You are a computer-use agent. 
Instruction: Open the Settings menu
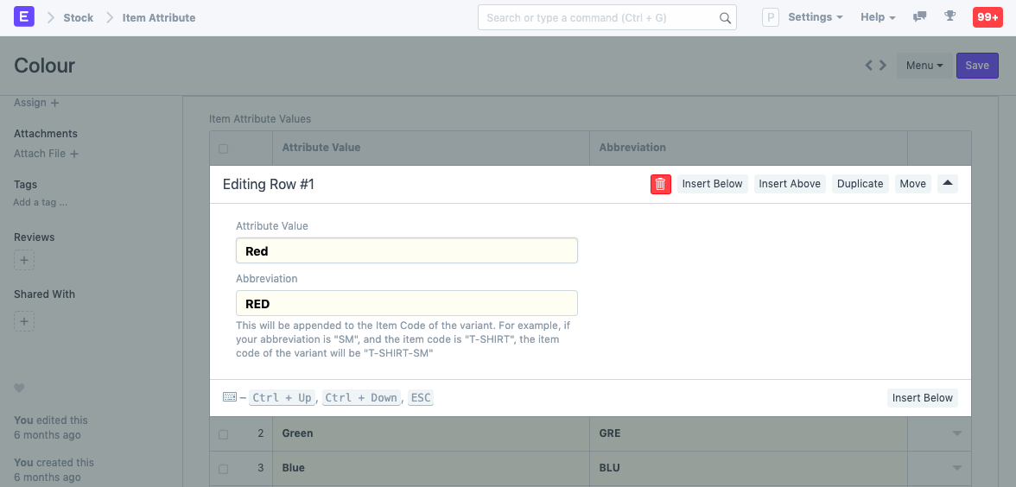tap(815, 17)
